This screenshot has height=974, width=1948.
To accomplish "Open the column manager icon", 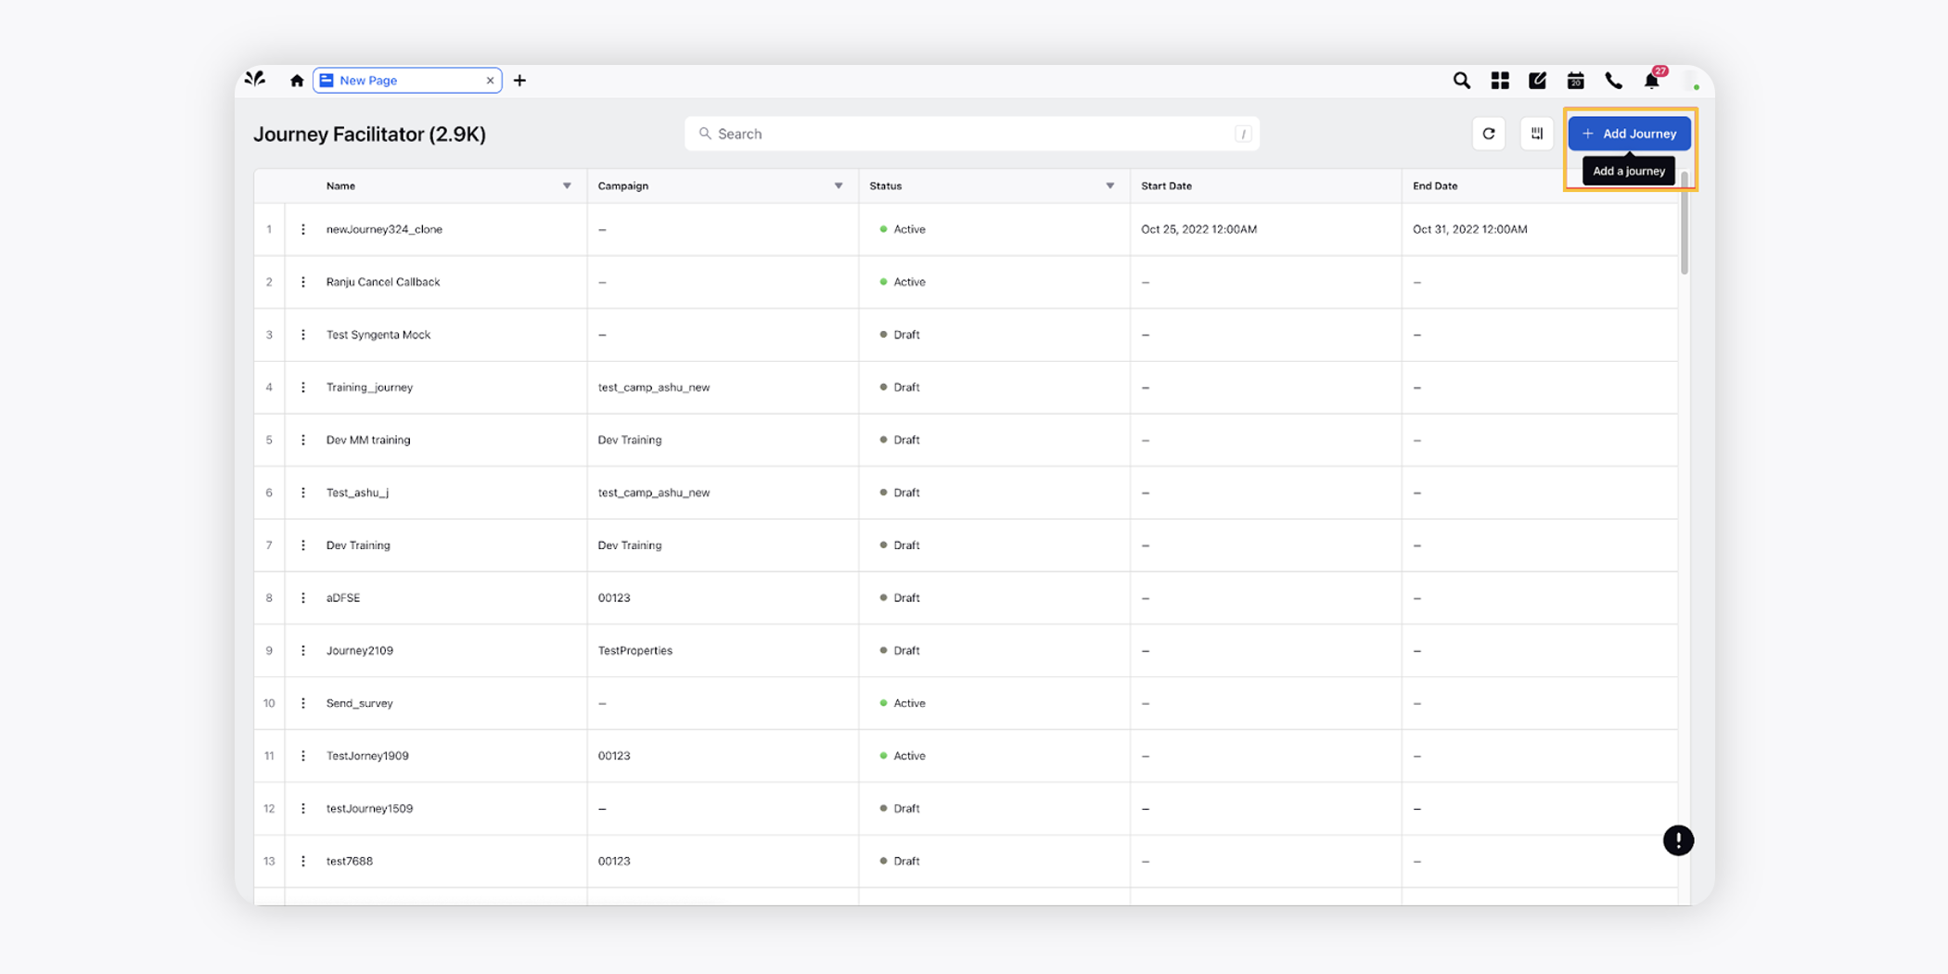I will click(1537, 134).
